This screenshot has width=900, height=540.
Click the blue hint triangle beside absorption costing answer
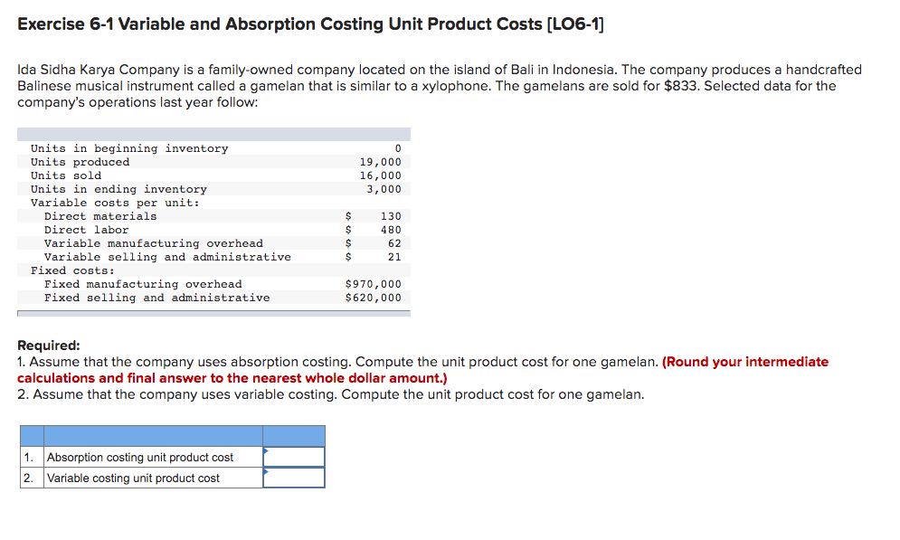point(266,450)
